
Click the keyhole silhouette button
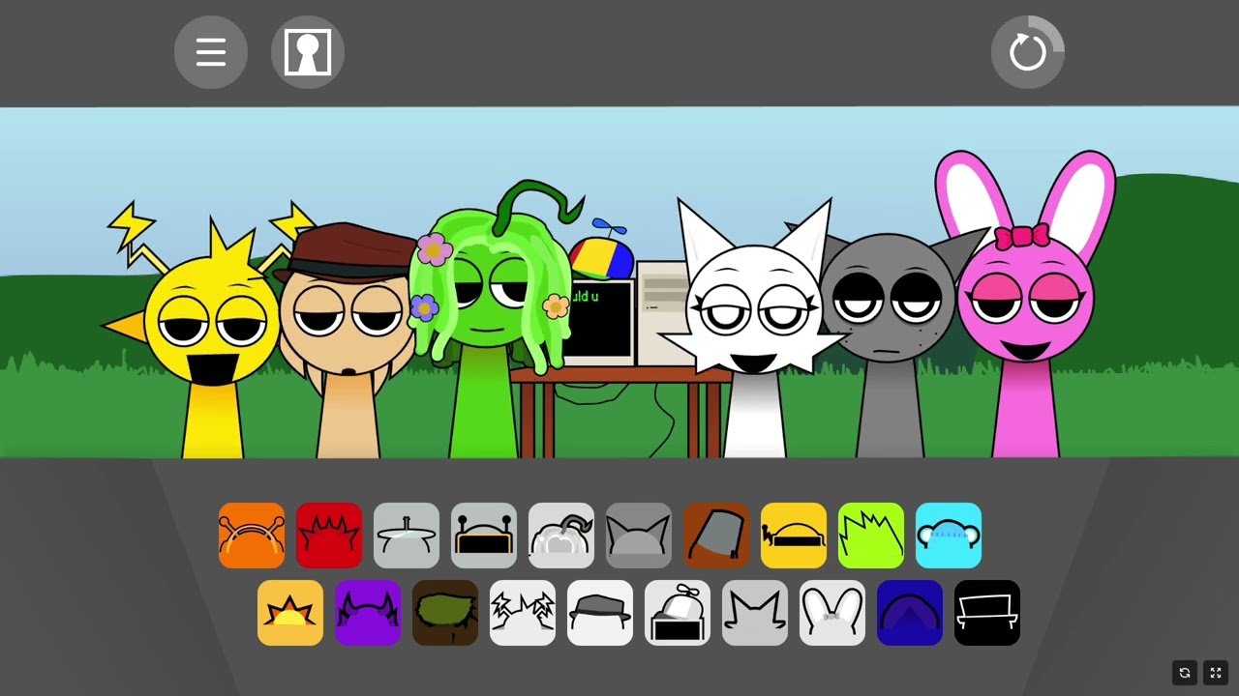click(x=308, y=52)
